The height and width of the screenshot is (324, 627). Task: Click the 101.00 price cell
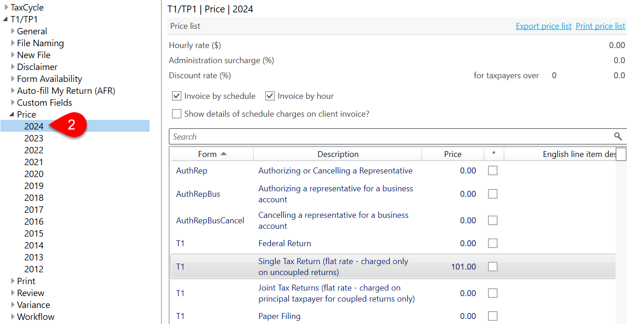(463, 266)
